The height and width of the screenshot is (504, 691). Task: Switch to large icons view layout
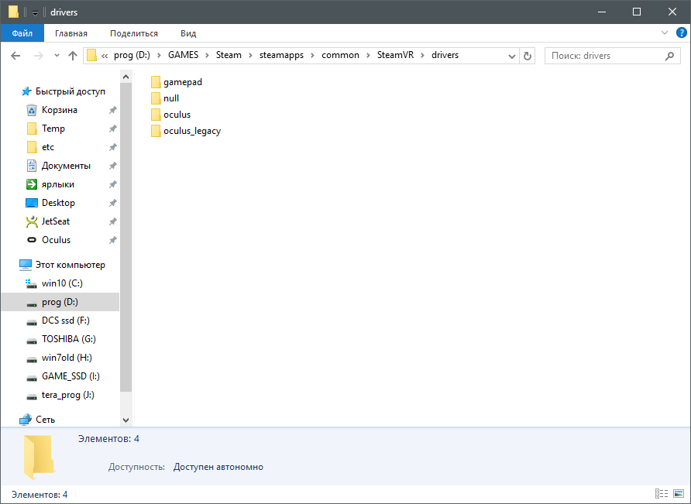point(679,494)
